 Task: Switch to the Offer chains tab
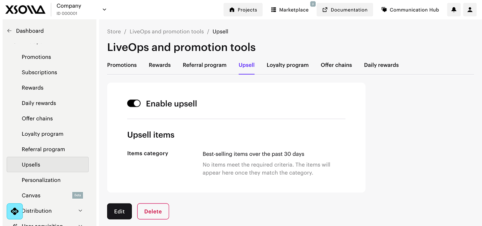click(x=336, y=65)
